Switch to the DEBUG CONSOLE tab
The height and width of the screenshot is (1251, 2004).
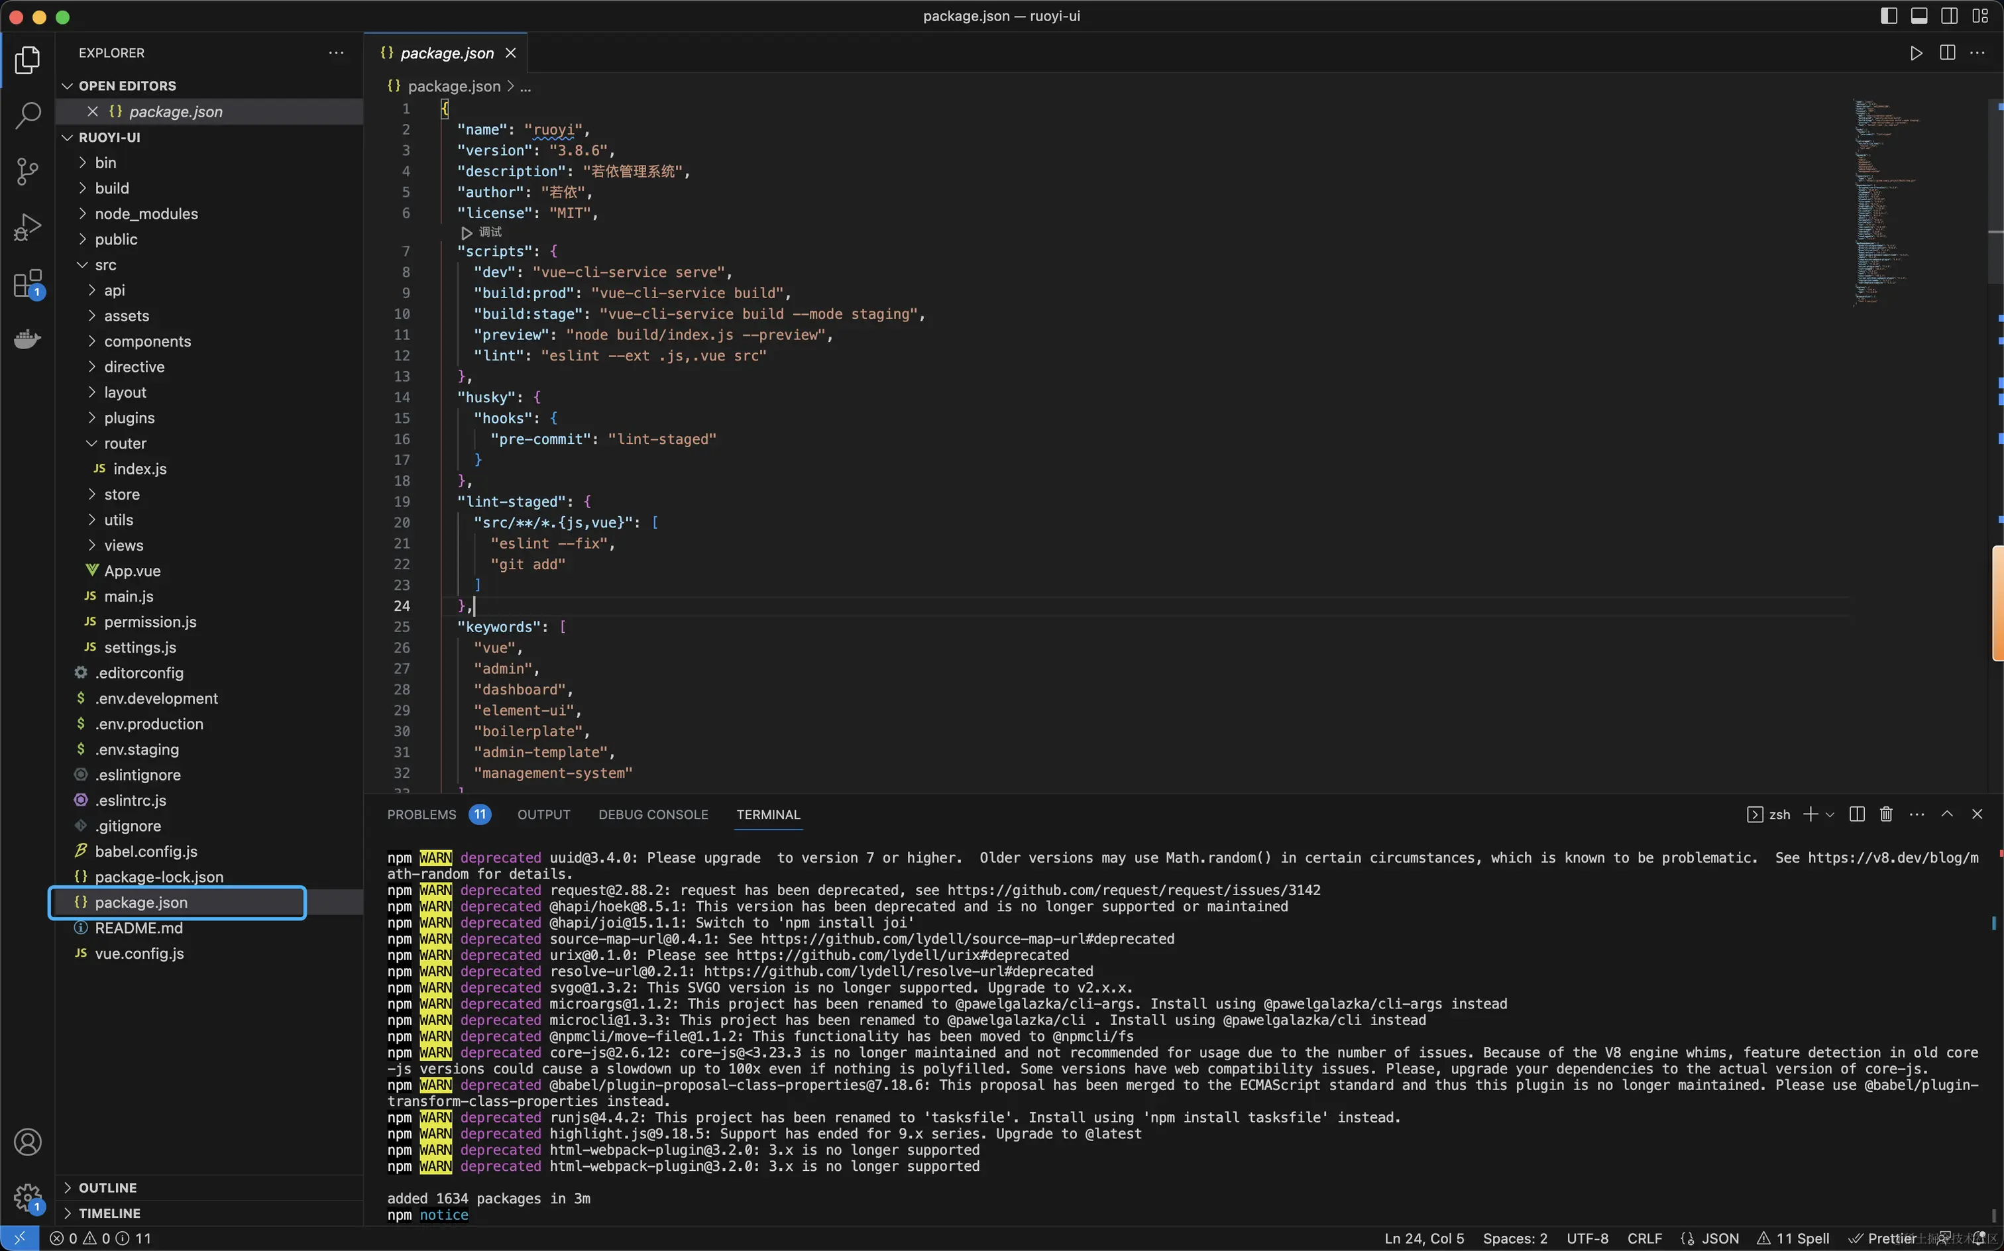tap(653, 814)
